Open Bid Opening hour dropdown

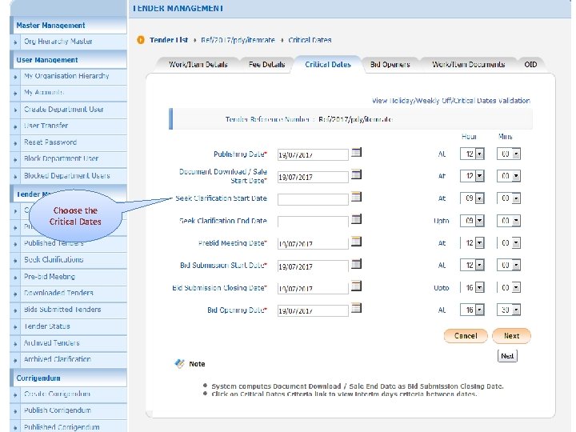[479, 310]
